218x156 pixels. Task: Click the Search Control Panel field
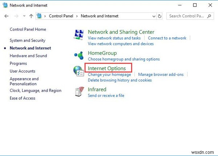(190, 16)
